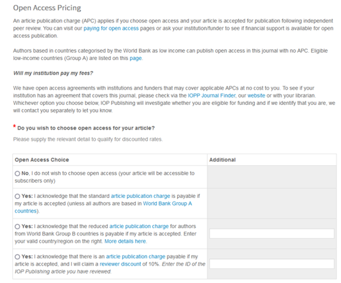Open the IOPP Journal Finder link
This screenshot has width=341, height=283.
coord(212,96)
